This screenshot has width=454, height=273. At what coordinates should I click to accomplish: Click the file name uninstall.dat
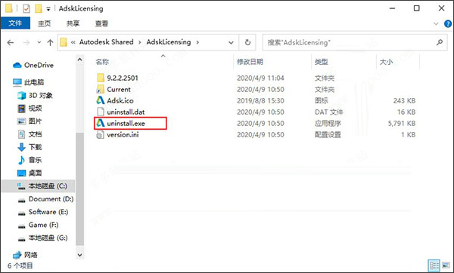tap(126, 112)
